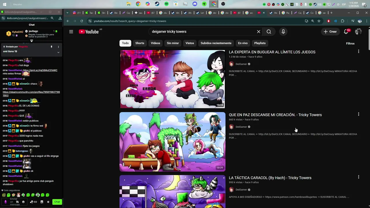Focus the YouTube search input field
The height and width of the screenshot is (208, 370).
[202, 32]
